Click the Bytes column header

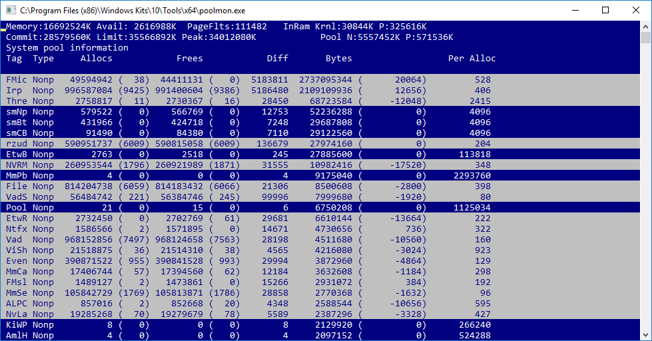(338, 58)
